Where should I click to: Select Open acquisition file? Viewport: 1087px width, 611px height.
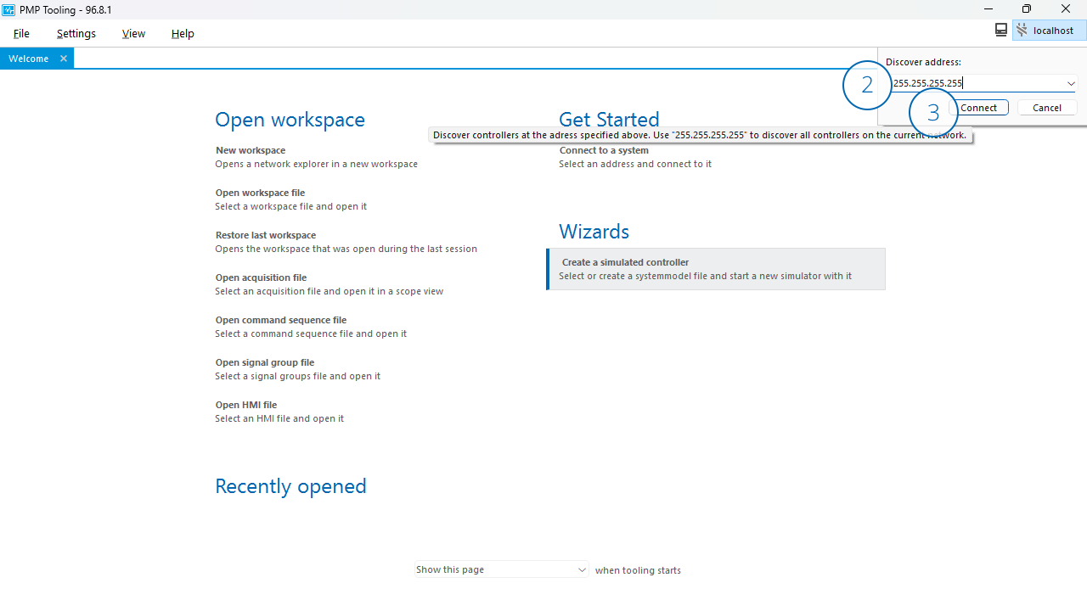coord(261,277)
